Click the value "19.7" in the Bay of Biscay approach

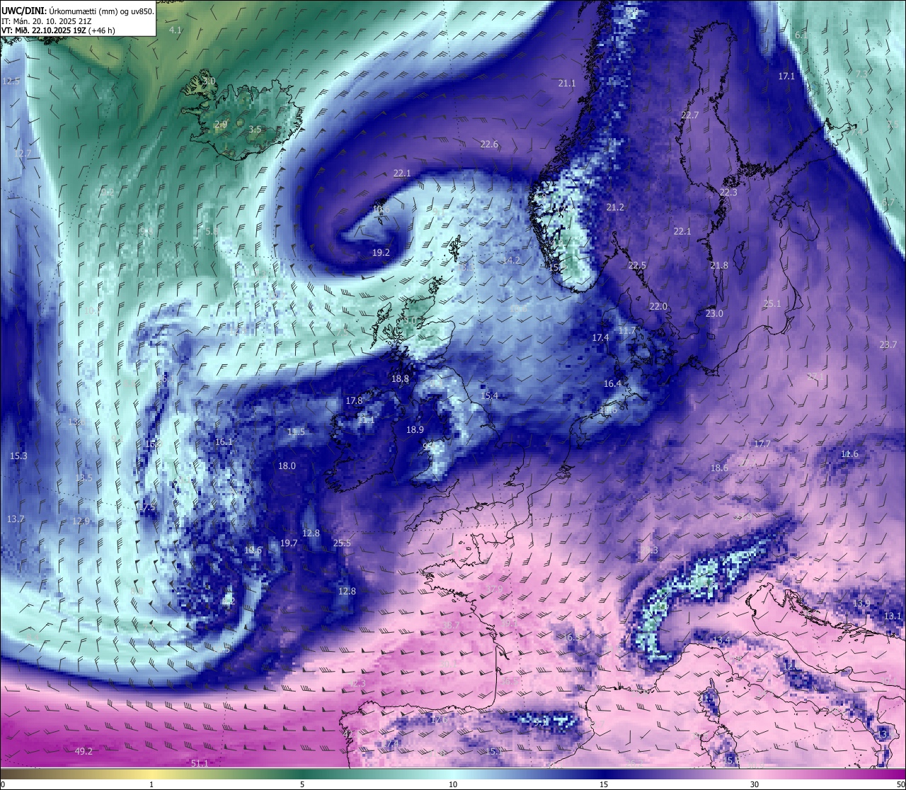coord(289,543)
